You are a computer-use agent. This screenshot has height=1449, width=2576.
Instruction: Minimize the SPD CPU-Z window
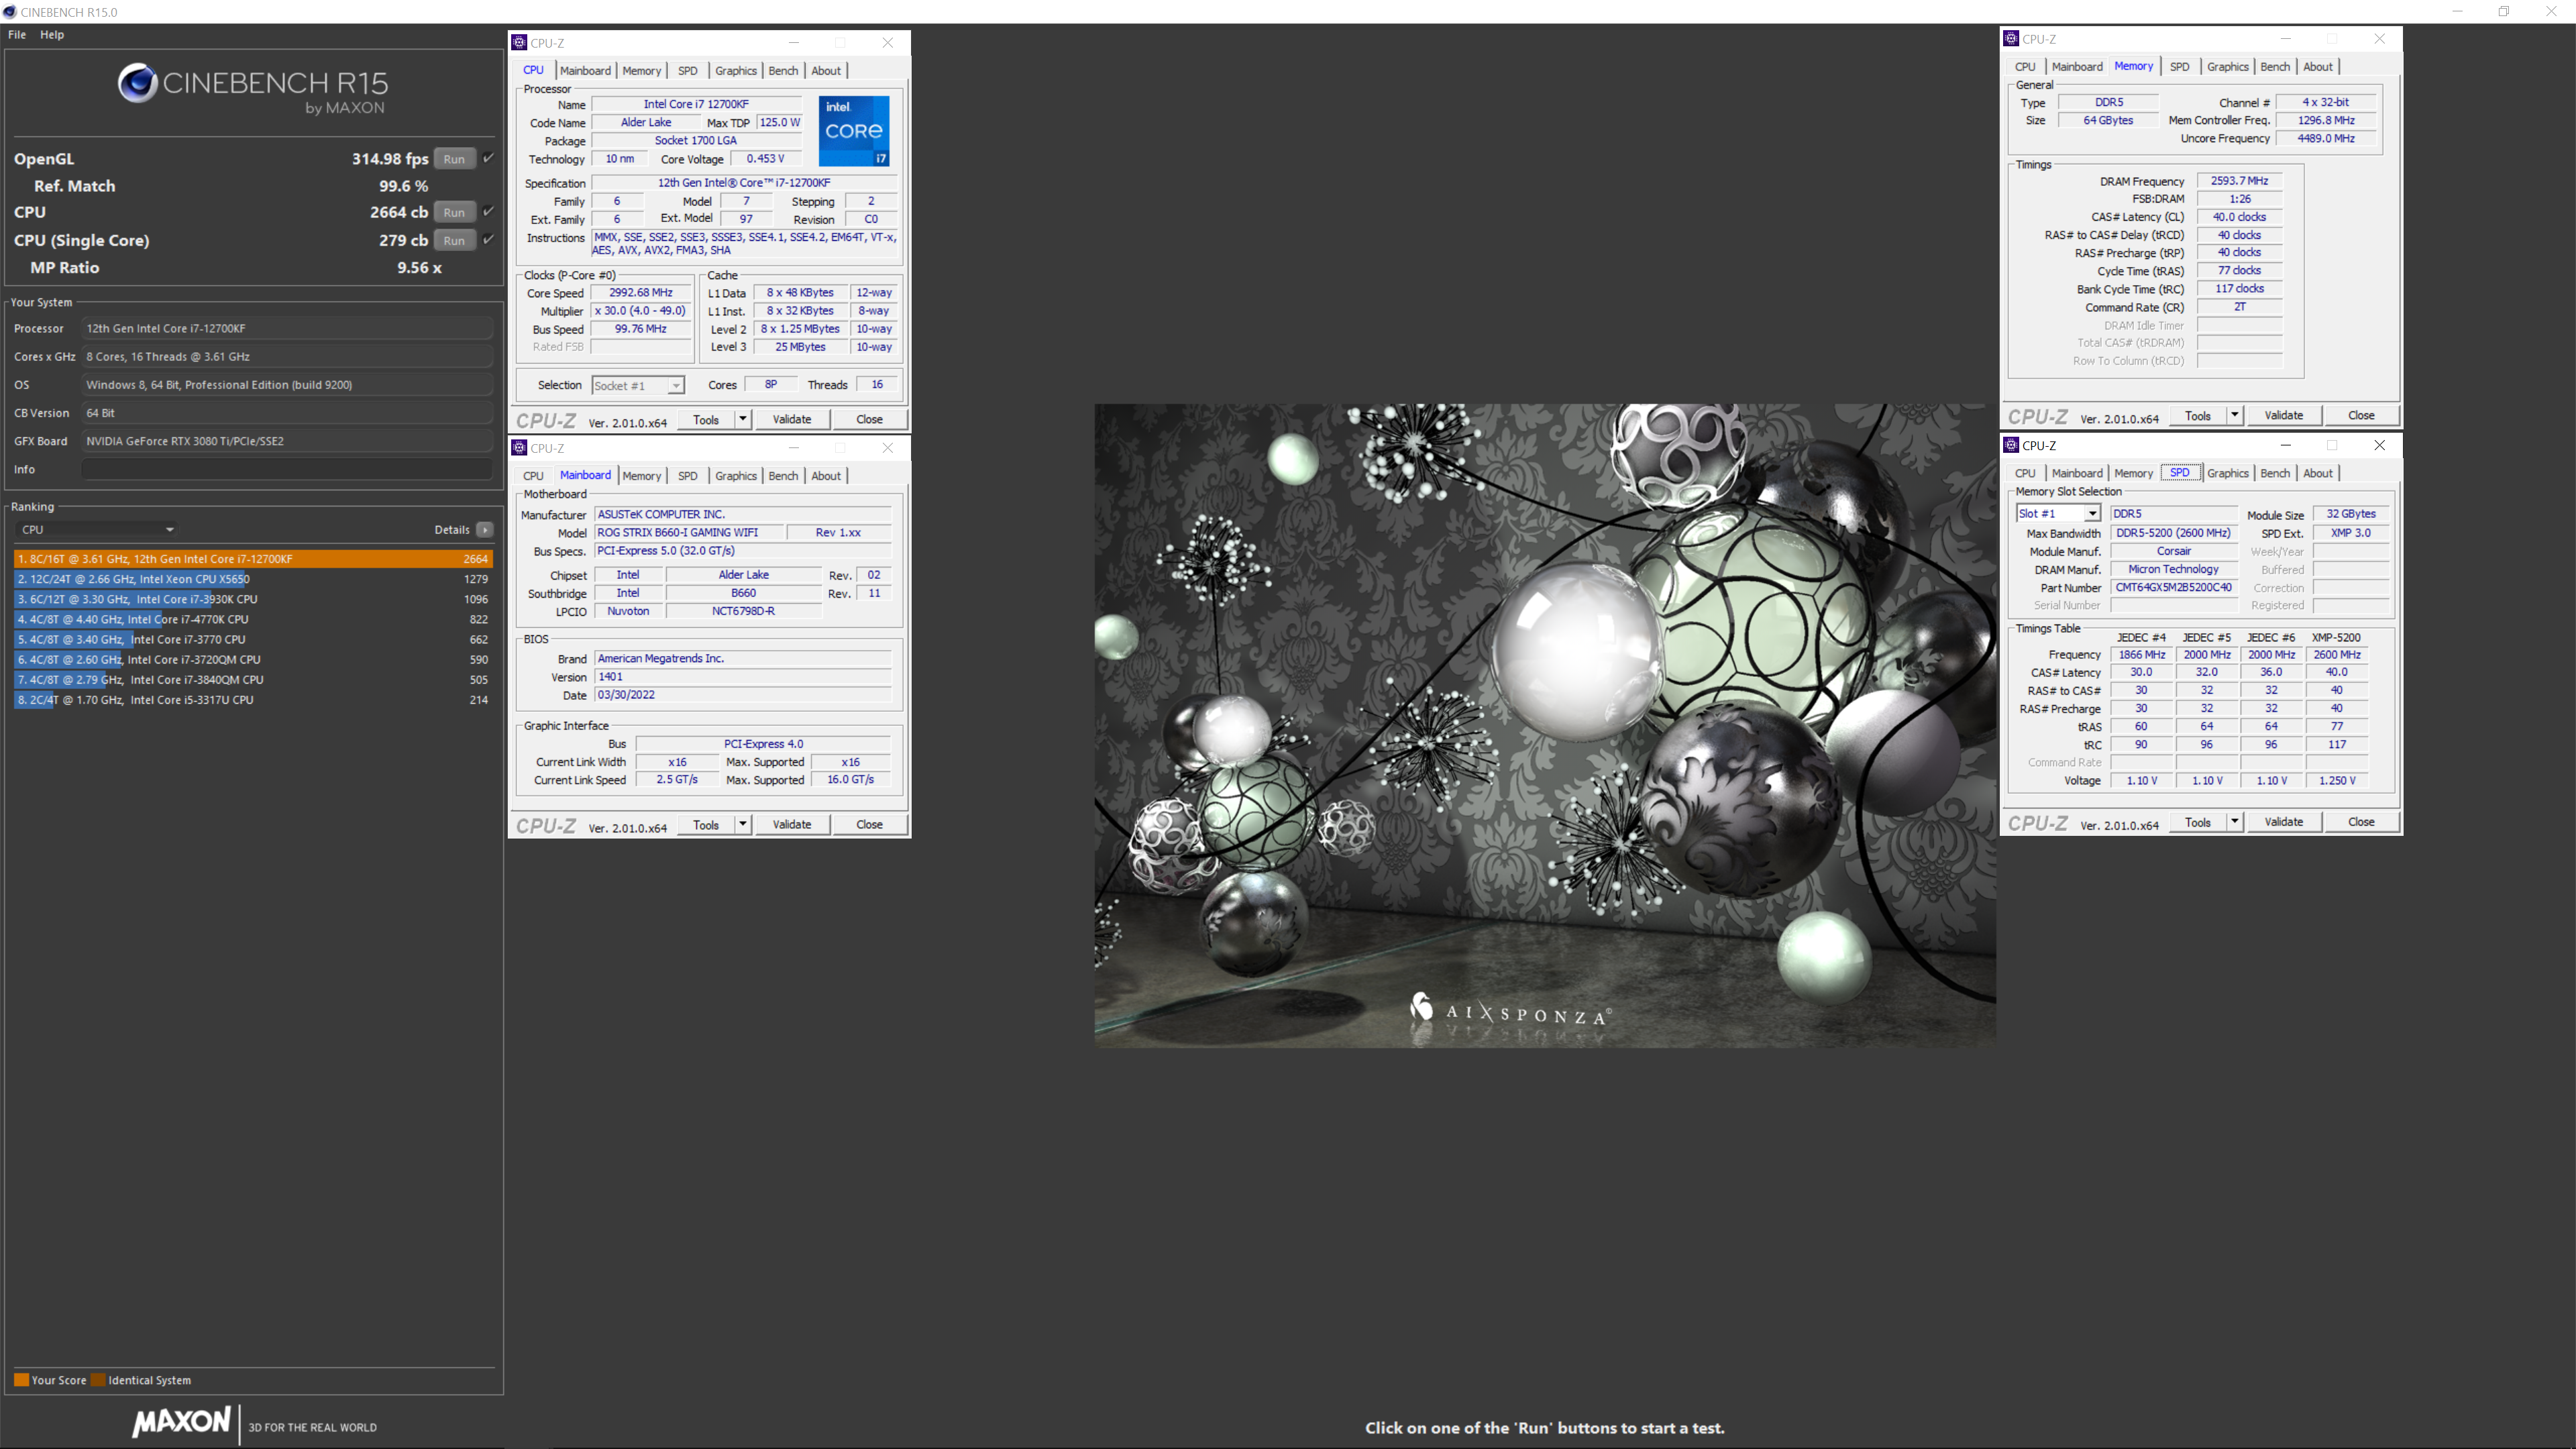[2285, 445]
